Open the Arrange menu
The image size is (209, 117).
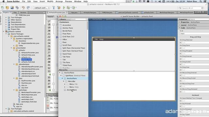(x=59, y=1)
